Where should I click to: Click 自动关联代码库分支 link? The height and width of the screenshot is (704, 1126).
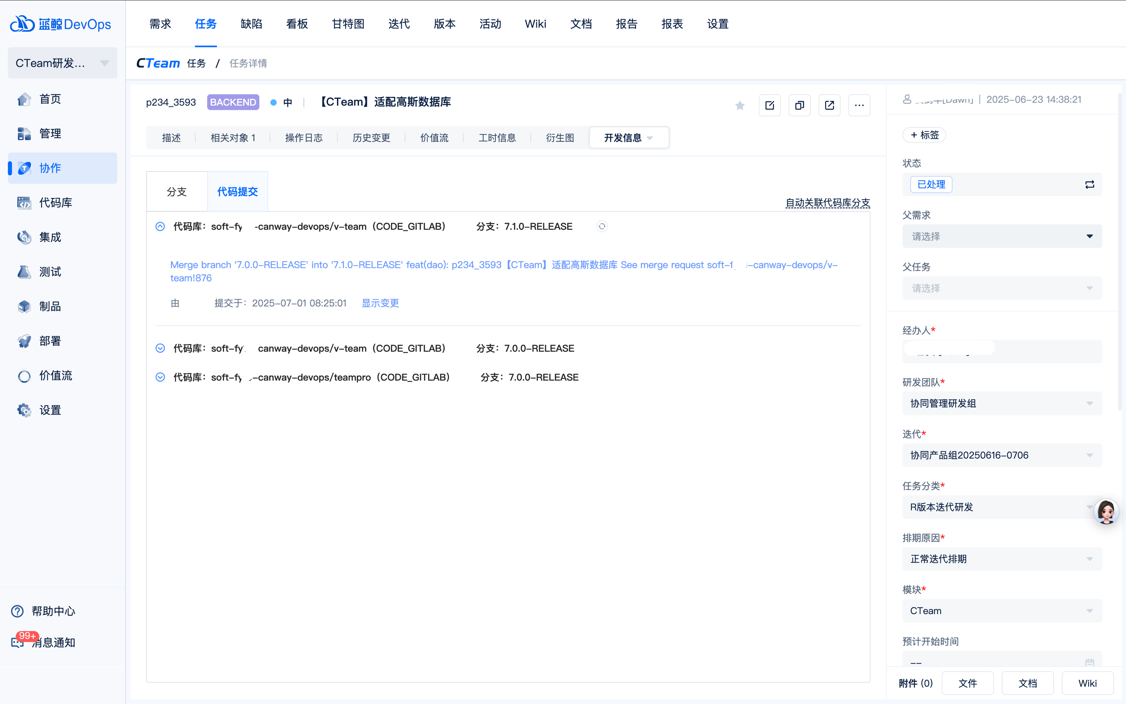[x=827, y=203]
